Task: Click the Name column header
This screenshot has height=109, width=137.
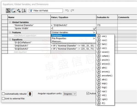Action: click(x=29, y=17)
